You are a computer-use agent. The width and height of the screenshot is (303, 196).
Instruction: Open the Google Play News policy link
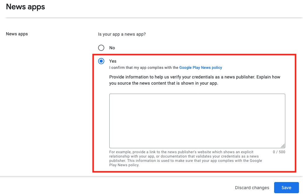tap(201, 68)
